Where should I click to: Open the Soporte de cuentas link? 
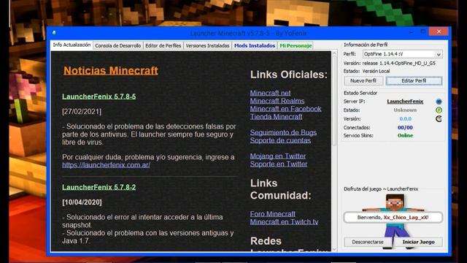pyautogui.click(x=280, y=140)
